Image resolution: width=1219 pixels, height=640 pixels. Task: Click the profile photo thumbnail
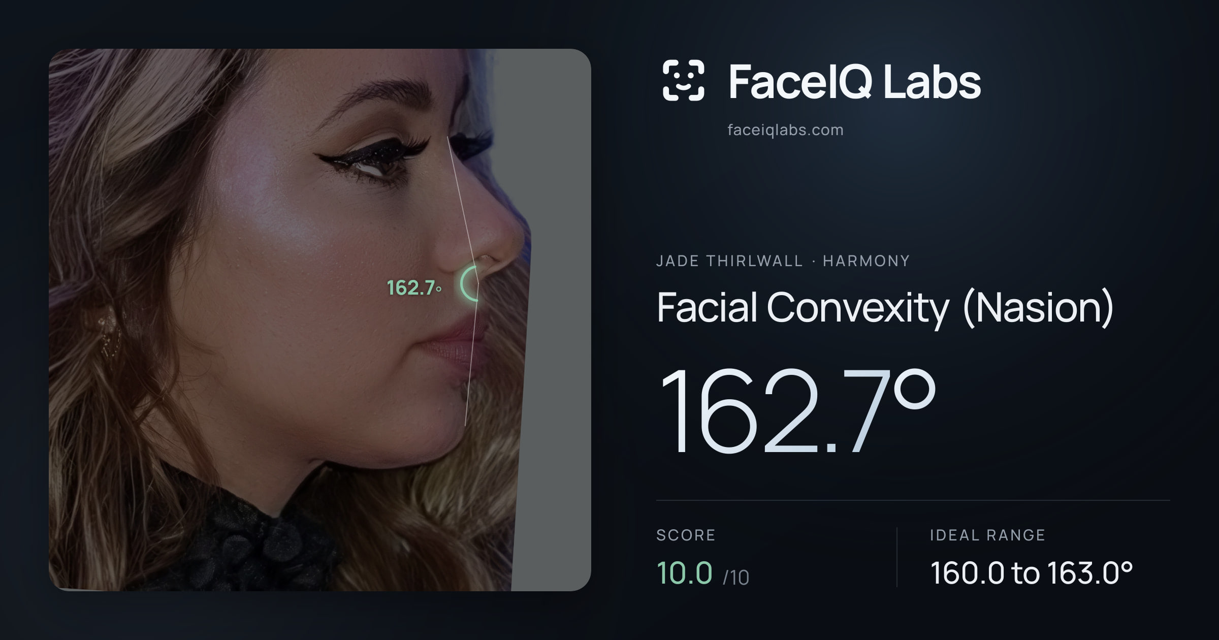(x=320, y=320)
